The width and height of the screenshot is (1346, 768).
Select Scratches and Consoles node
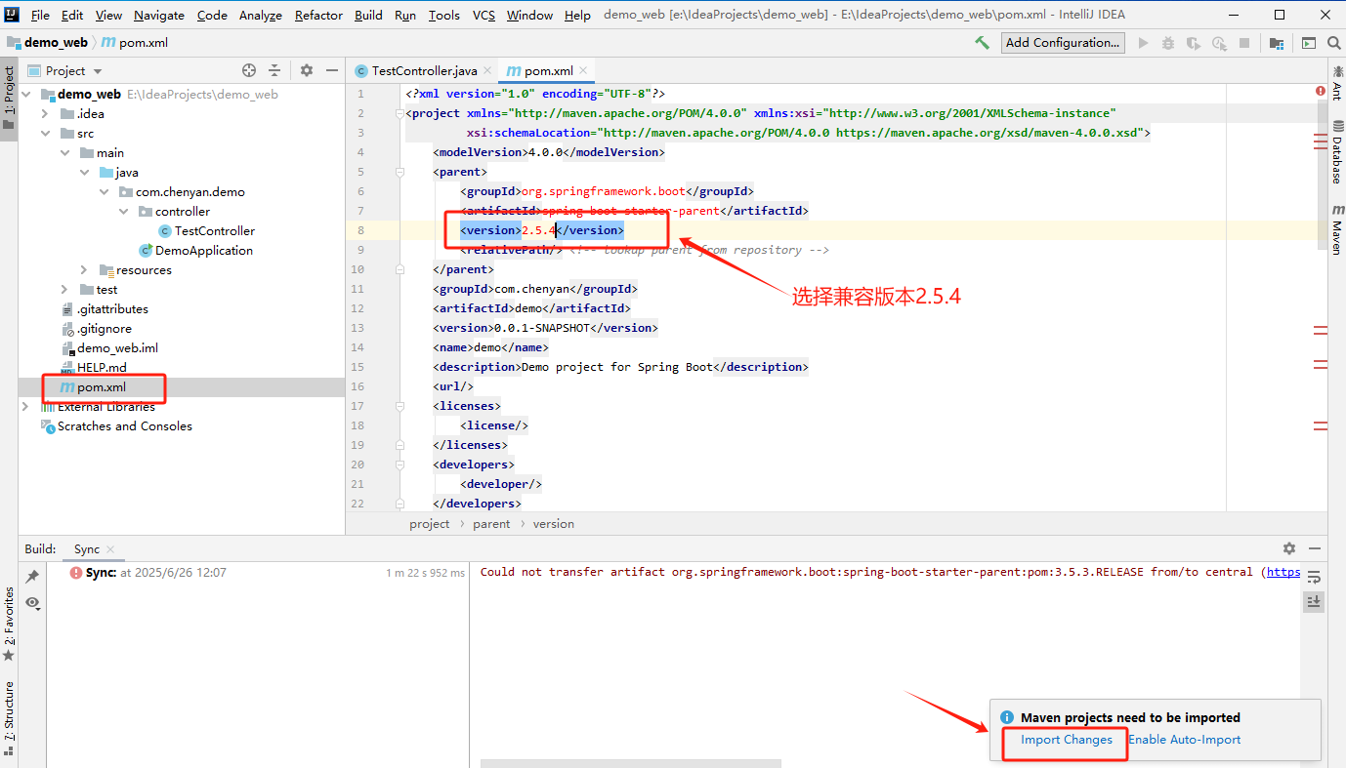124,426
